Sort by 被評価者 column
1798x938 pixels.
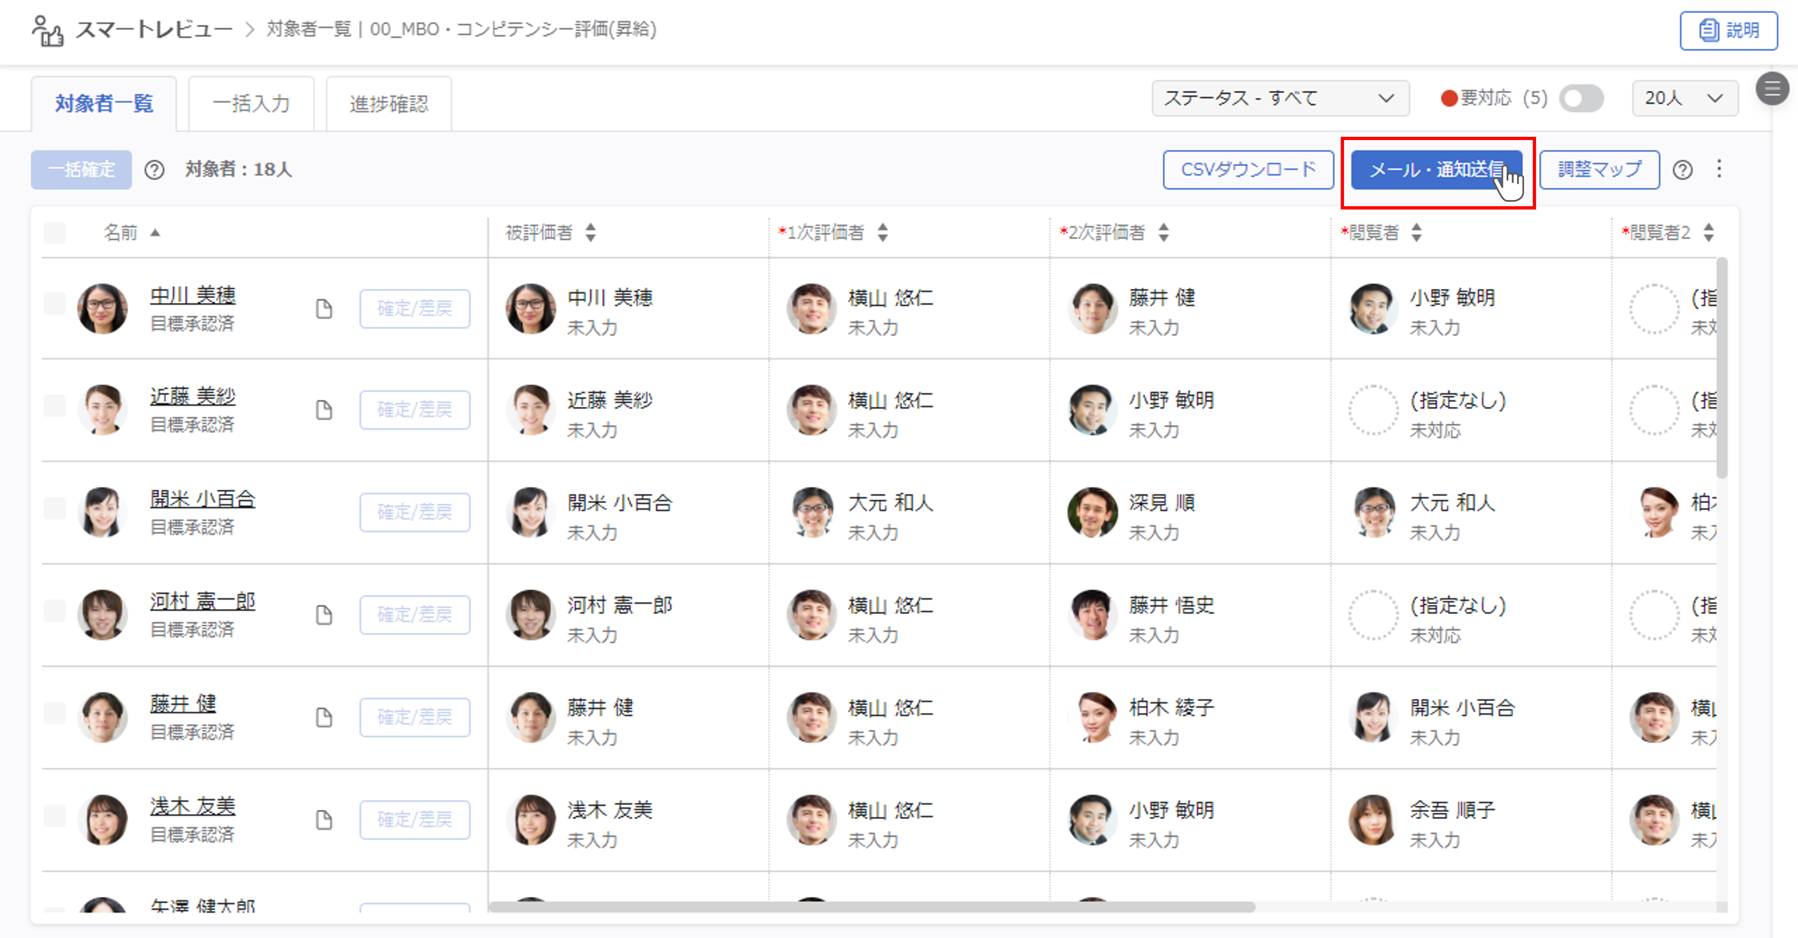591,232
